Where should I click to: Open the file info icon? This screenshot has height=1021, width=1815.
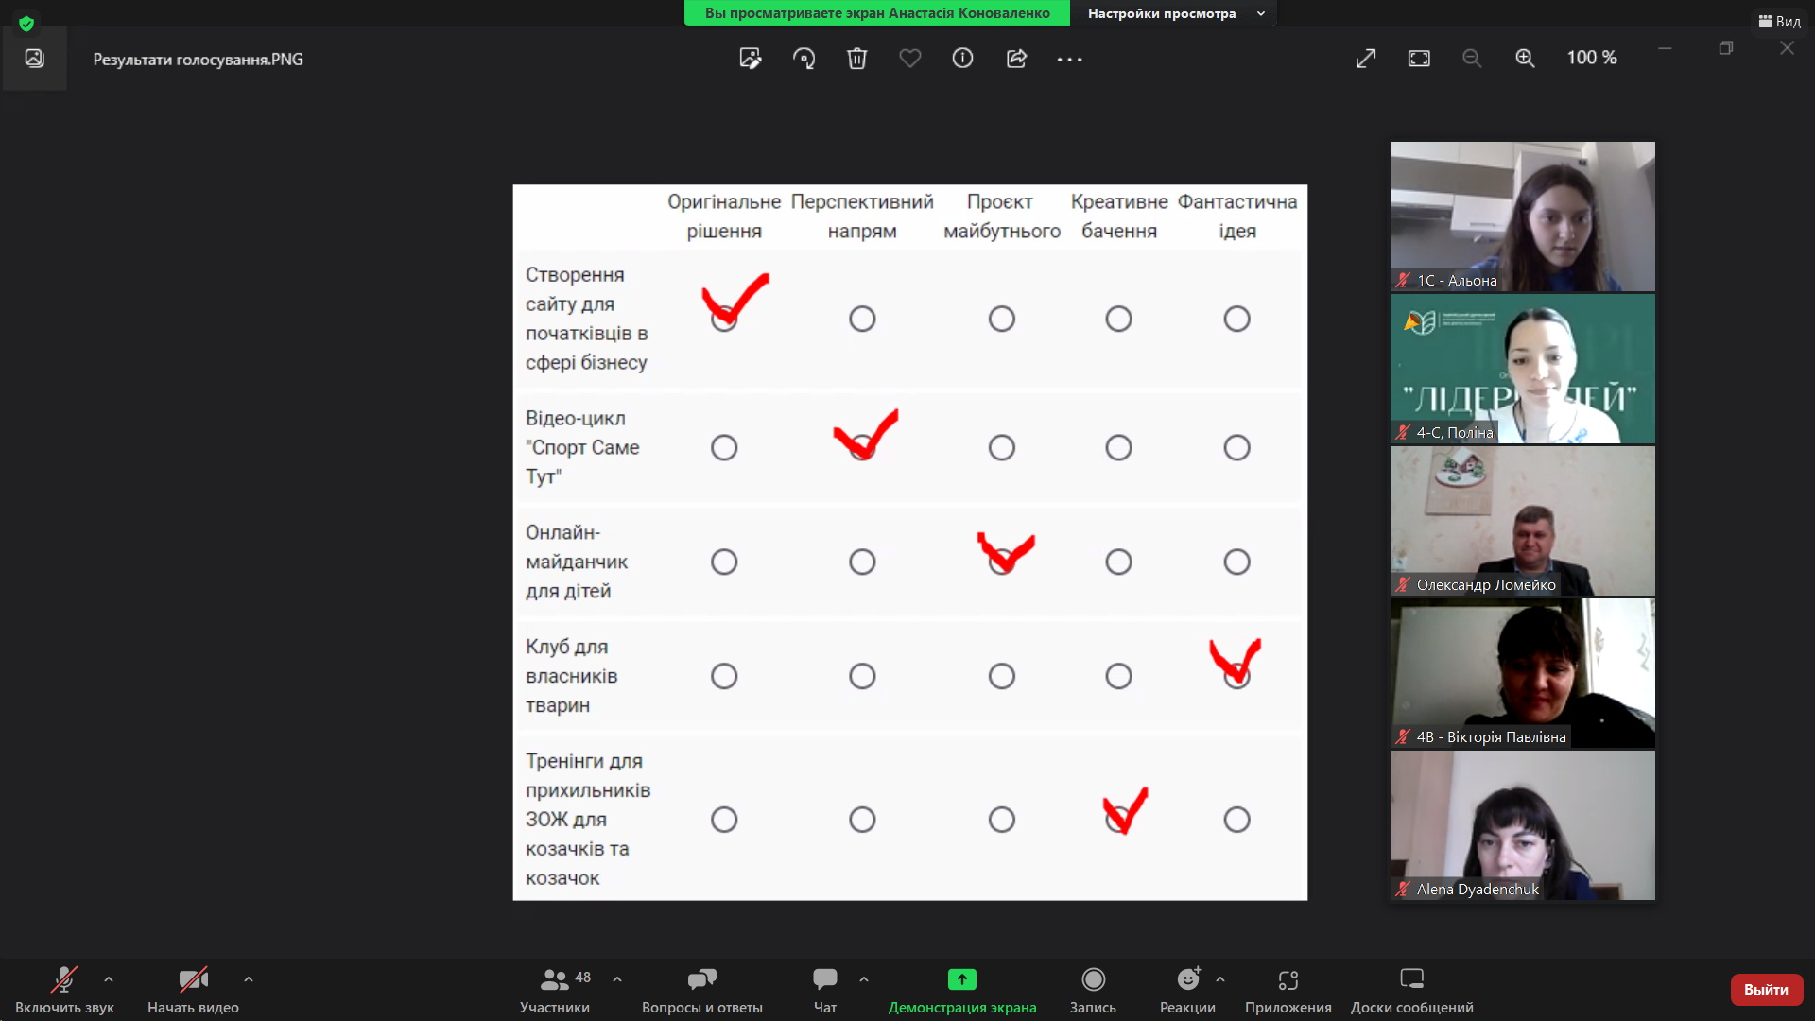tap(962, 59)
